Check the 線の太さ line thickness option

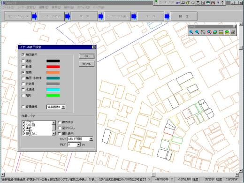[59, 122]
